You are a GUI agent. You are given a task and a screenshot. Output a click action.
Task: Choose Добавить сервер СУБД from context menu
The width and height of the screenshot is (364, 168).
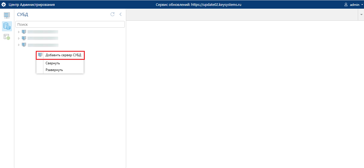60,55
